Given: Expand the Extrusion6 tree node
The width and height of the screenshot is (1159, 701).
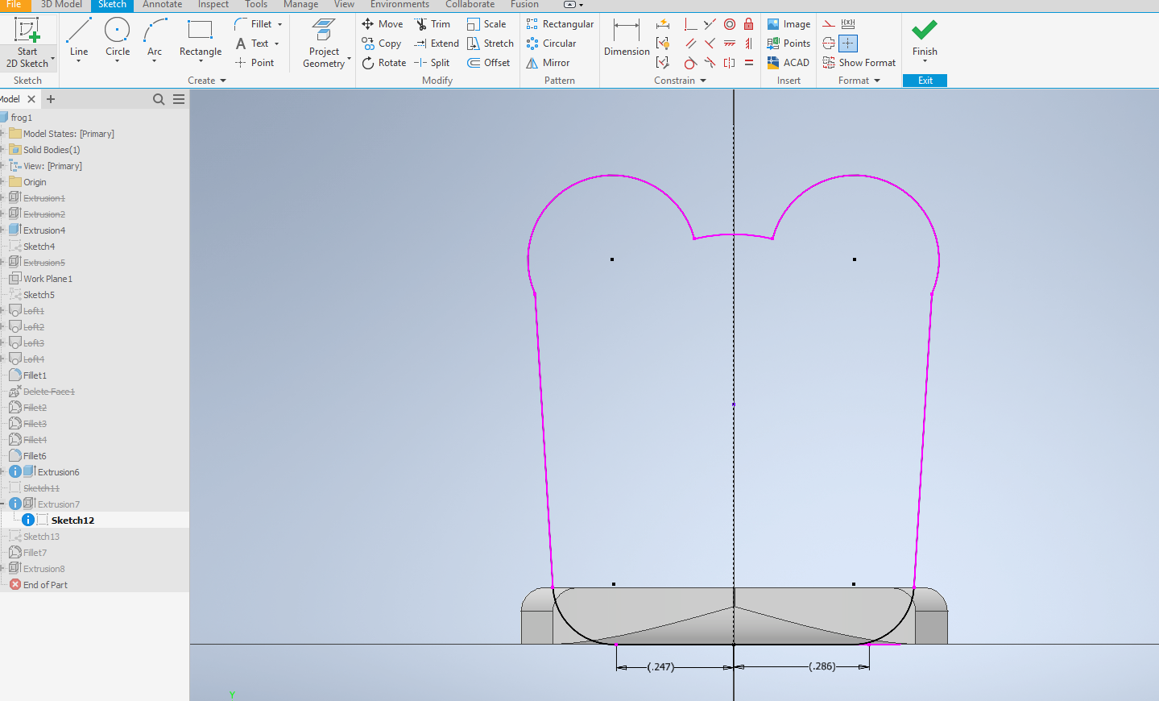Looking at the screenshot, I should click(3, 472).
